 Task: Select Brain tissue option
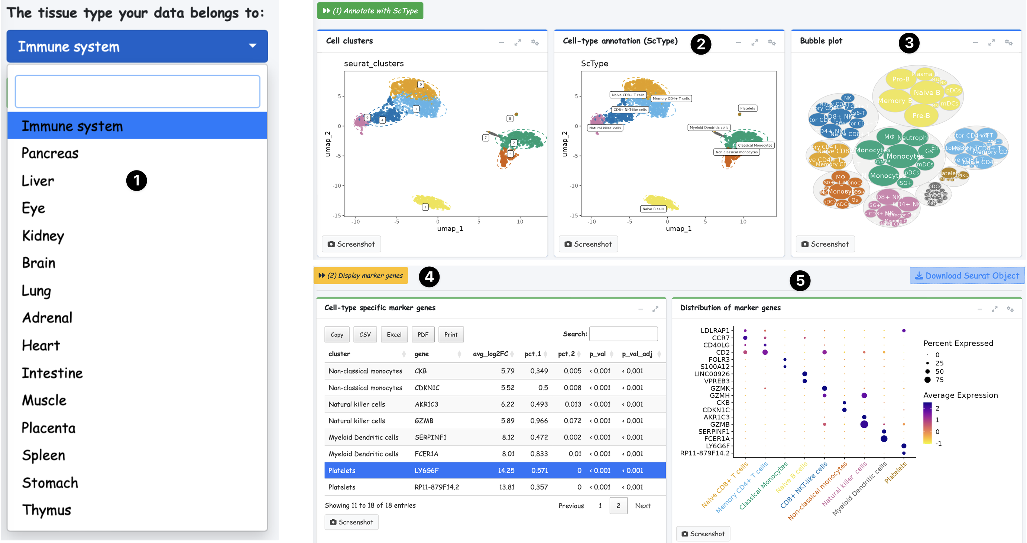pos(39,263)
